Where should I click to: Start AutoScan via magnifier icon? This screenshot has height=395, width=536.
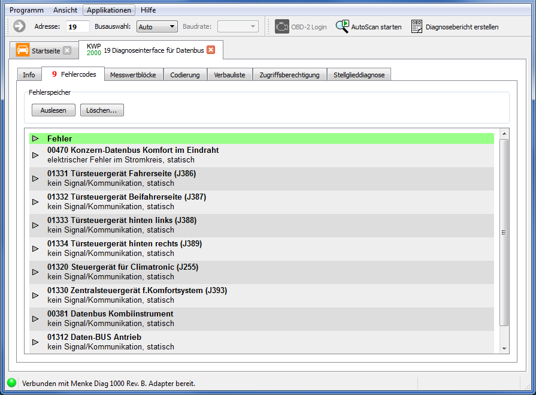click(x=342, y=26)
